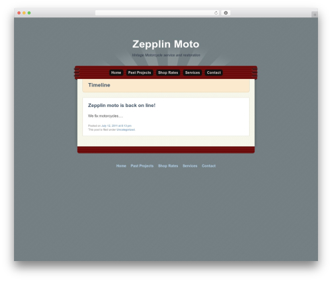Open the post 'Zepplin moto is back on line!'
The image size is (332, 281).
point(122,106)
